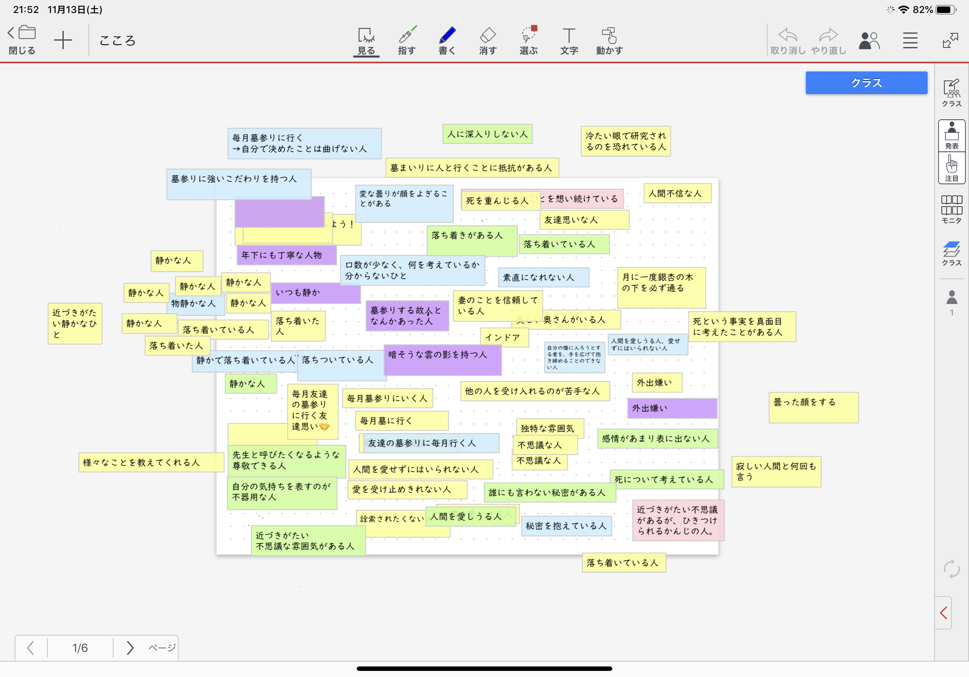Viewport: 969px width, 677px height.
Task: Go to next page with right chevron
Action: (x=130, y=647)
